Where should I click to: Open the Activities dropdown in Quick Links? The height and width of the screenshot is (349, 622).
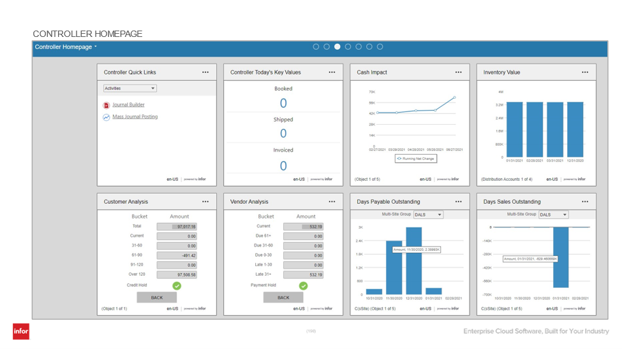[130, 89]
